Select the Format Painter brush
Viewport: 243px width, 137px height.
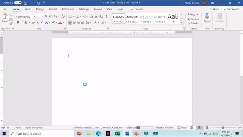click(x=11, y=24)
